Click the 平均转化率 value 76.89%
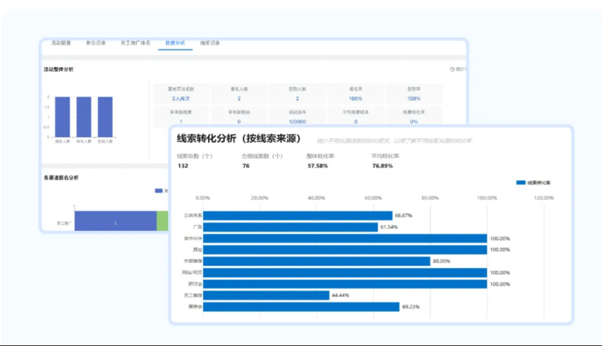The image size is (602, 346). coord(382,166)
